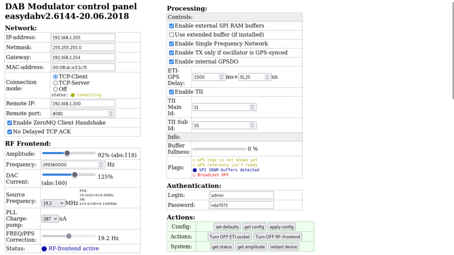Click the Login input field
454x255 pixels.
pyautogui.click(x=242, y=196)
